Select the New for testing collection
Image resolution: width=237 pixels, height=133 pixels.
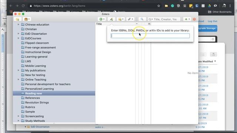35,75
